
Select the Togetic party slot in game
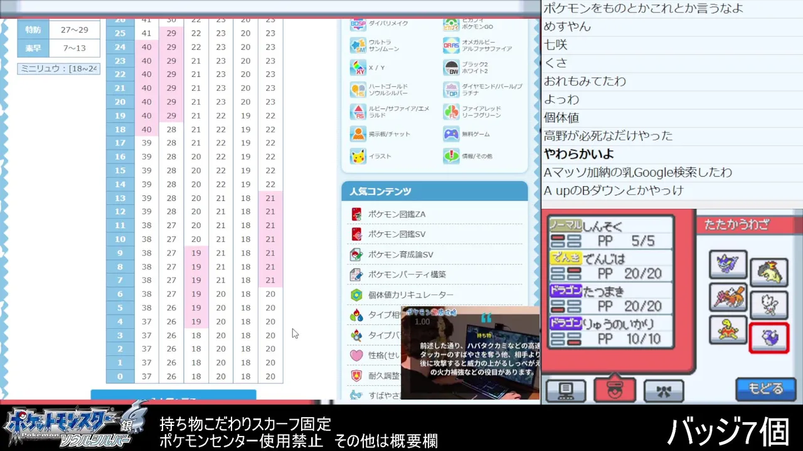click(769, 304)
